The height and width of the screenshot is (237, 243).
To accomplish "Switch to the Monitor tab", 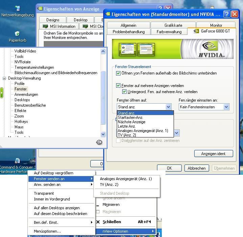I will [216, 25].
